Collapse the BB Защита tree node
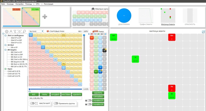This screenshot has width=206, height=111. coord(6,50)
